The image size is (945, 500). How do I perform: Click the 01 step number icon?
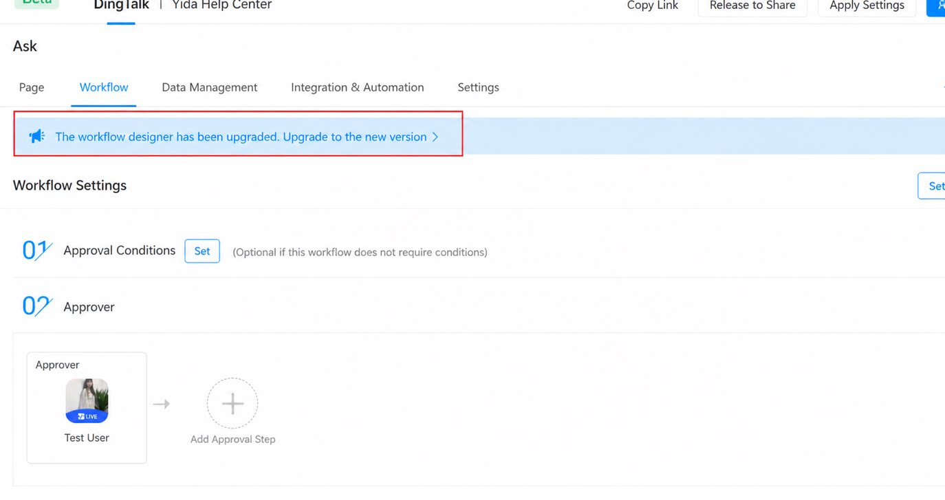(x=37, y=250)
